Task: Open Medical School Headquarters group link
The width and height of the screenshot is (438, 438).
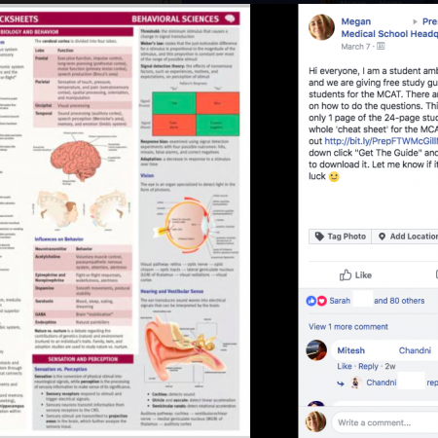Action: [389, 34]
